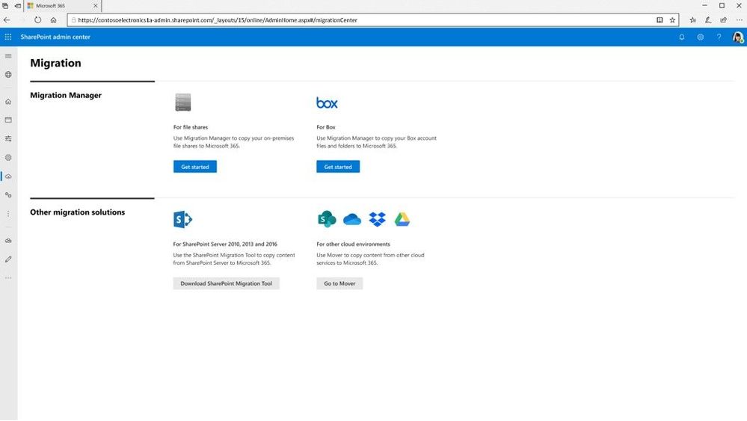Click the browser address bar
Screen dimensions: 747x421
(362, 20)
